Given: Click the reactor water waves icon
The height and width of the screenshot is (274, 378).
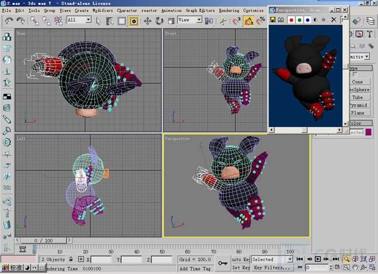Looking at the screenshot, I should pyautogui.click(x=7, y=187).
